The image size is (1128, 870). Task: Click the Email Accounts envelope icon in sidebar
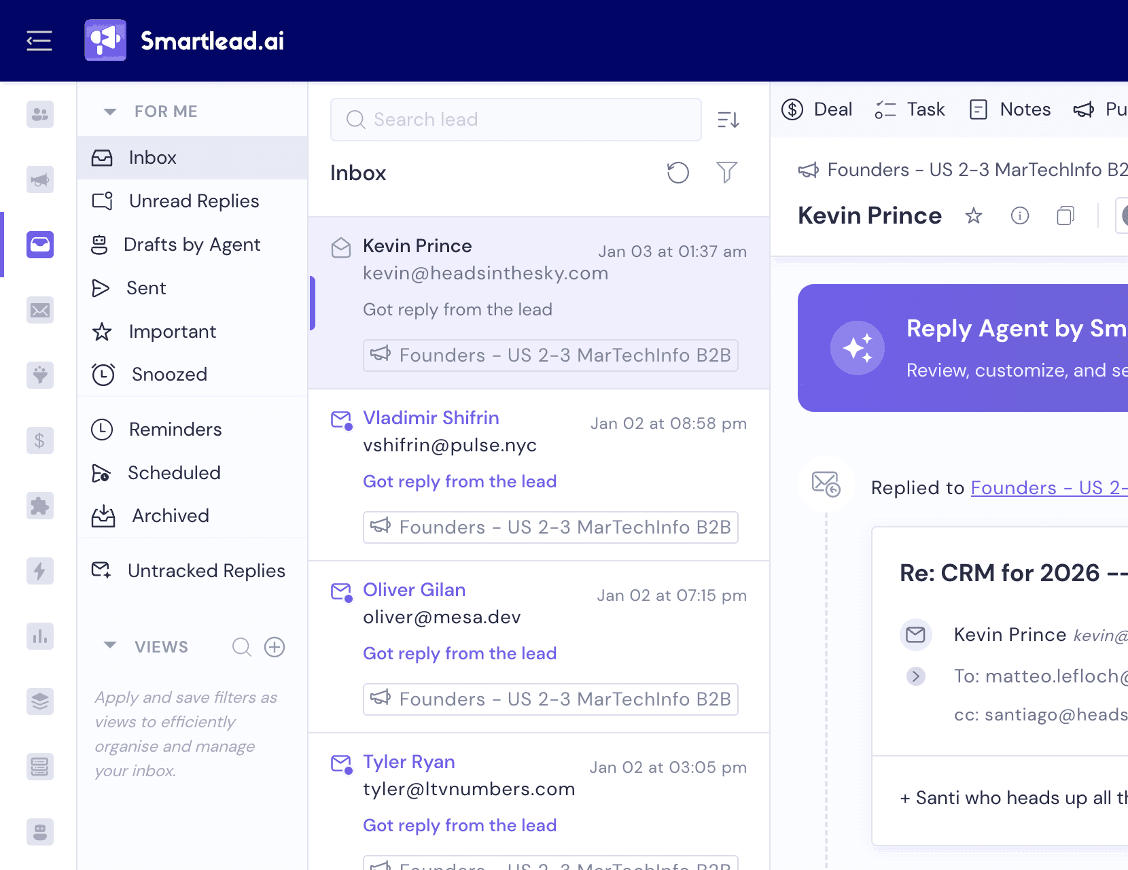(x=39, y=311)
